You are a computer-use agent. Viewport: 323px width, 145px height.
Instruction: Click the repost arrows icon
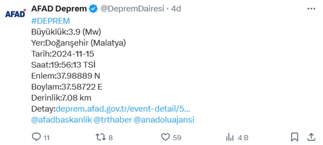pyautogui.click(x=101, y=137)
